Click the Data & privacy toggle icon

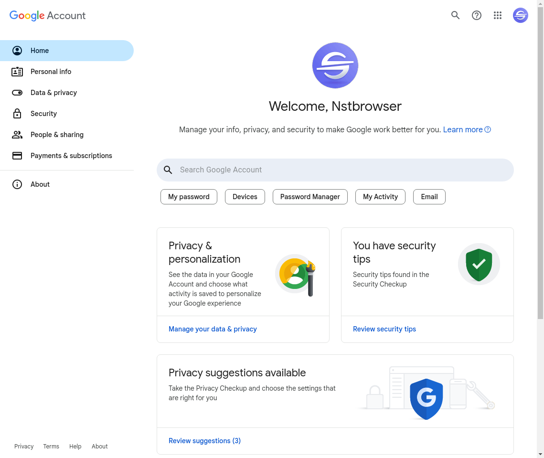[x=17, y=93]
